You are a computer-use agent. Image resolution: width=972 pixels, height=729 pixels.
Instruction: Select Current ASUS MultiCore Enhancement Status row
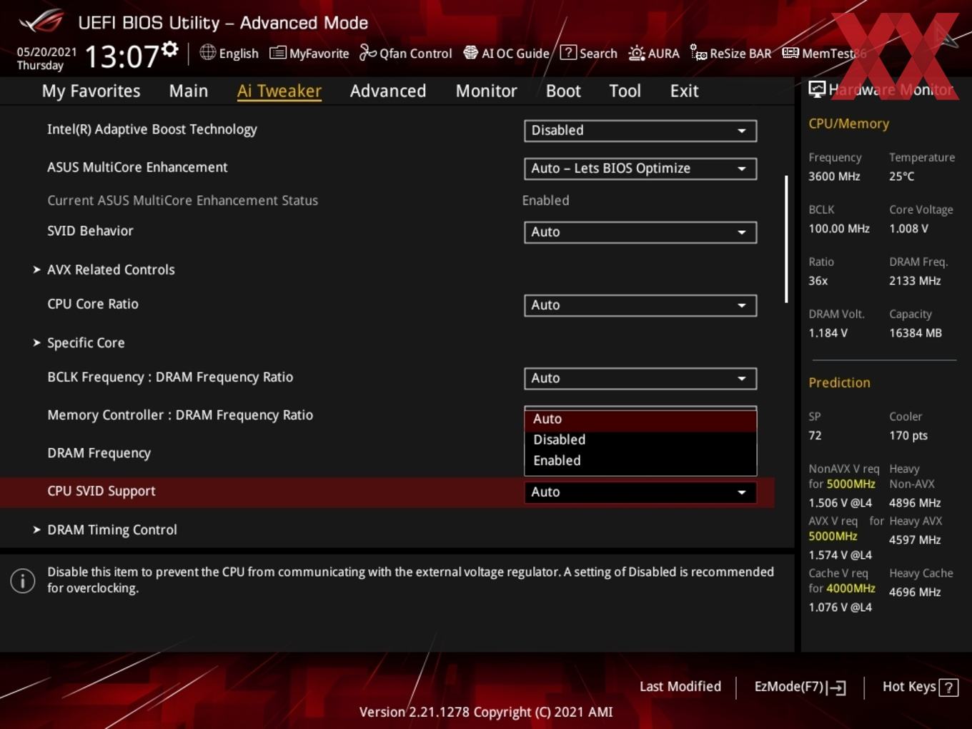click(182, 201)
